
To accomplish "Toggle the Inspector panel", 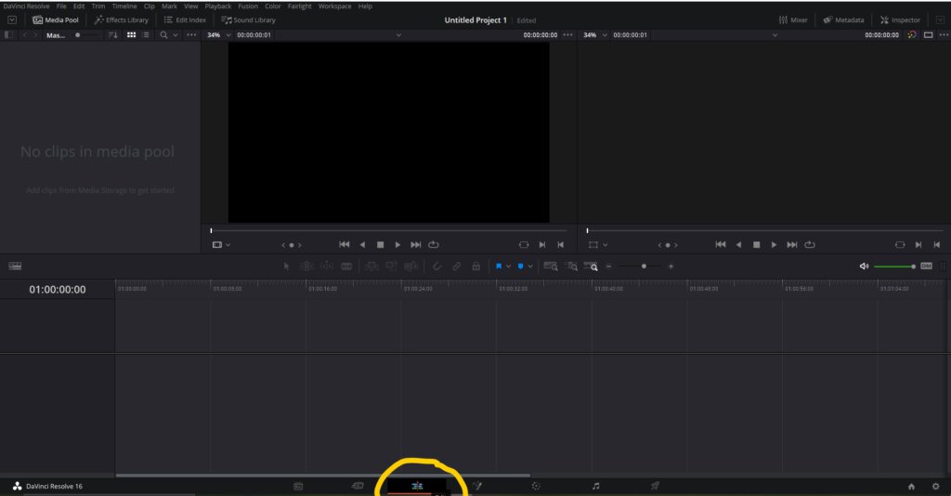I will click(900, 20).
